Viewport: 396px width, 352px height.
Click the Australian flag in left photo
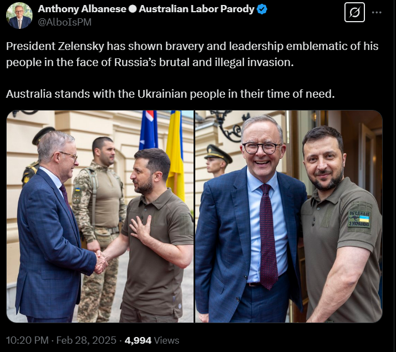pyautogui.click(x=149, y=130)
